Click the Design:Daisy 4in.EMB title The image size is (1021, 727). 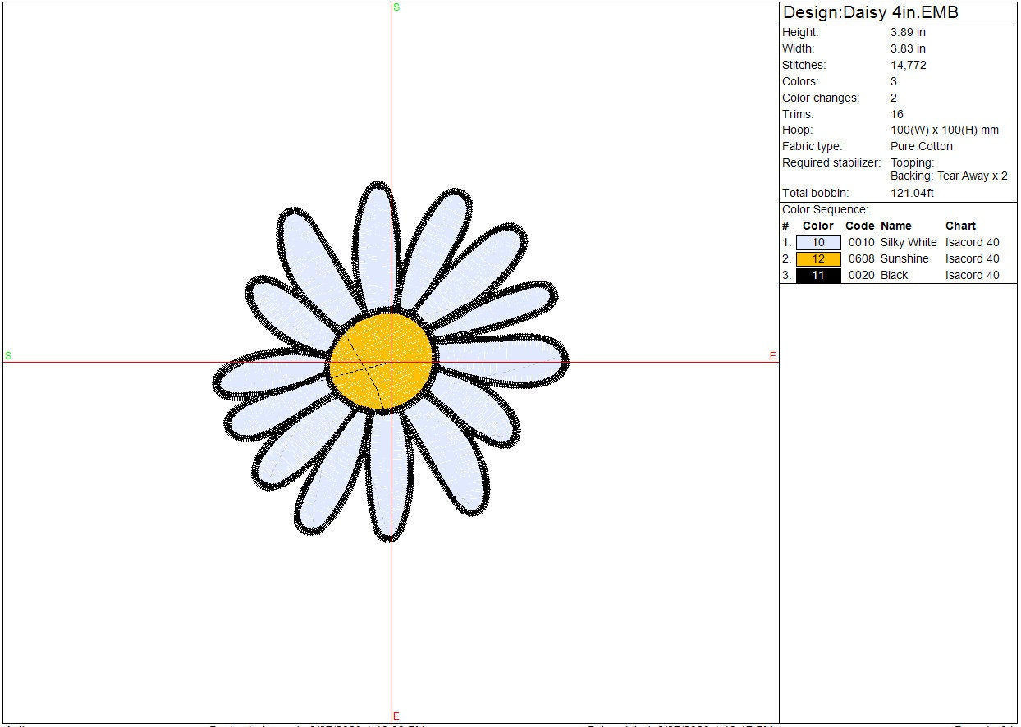click(870, 13)
